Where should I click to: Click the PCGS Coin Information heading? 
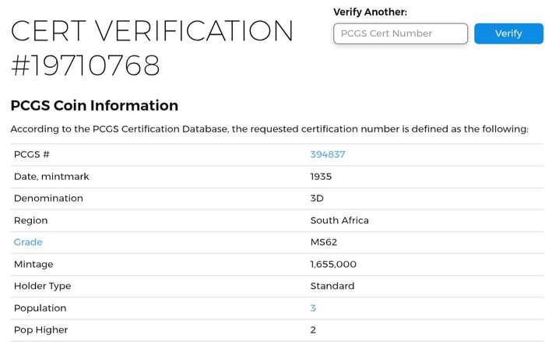tap(94, 106)
